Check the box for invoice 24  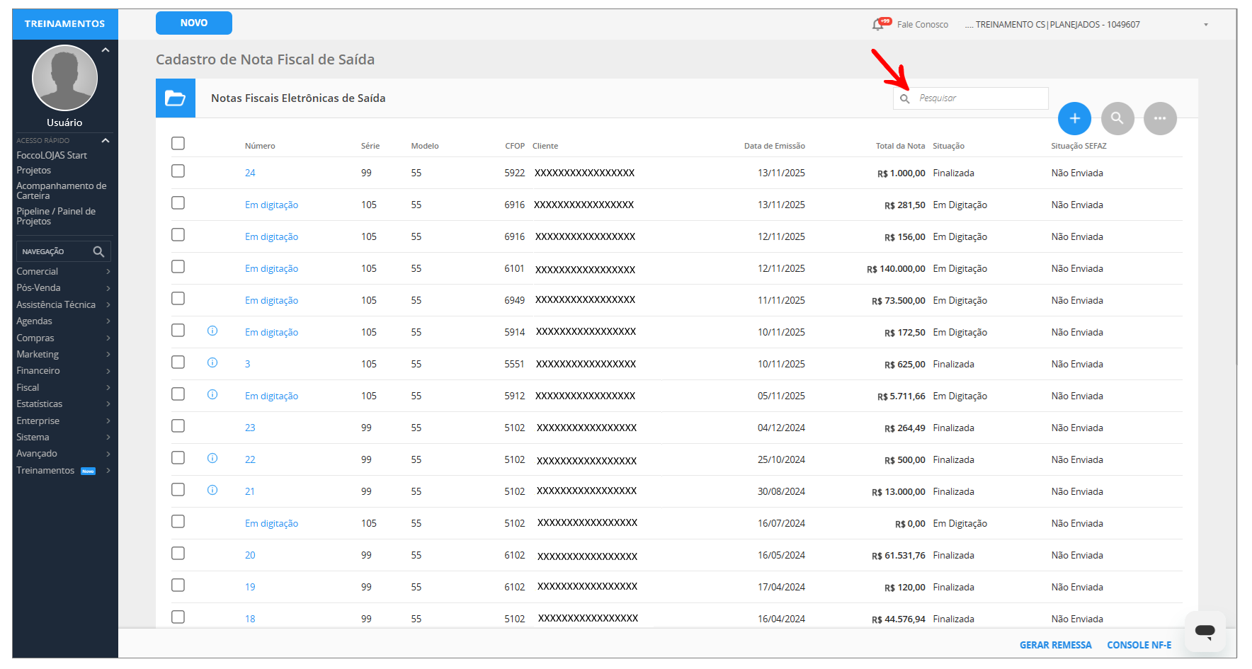pyautogui.click(x=178, y=172)
